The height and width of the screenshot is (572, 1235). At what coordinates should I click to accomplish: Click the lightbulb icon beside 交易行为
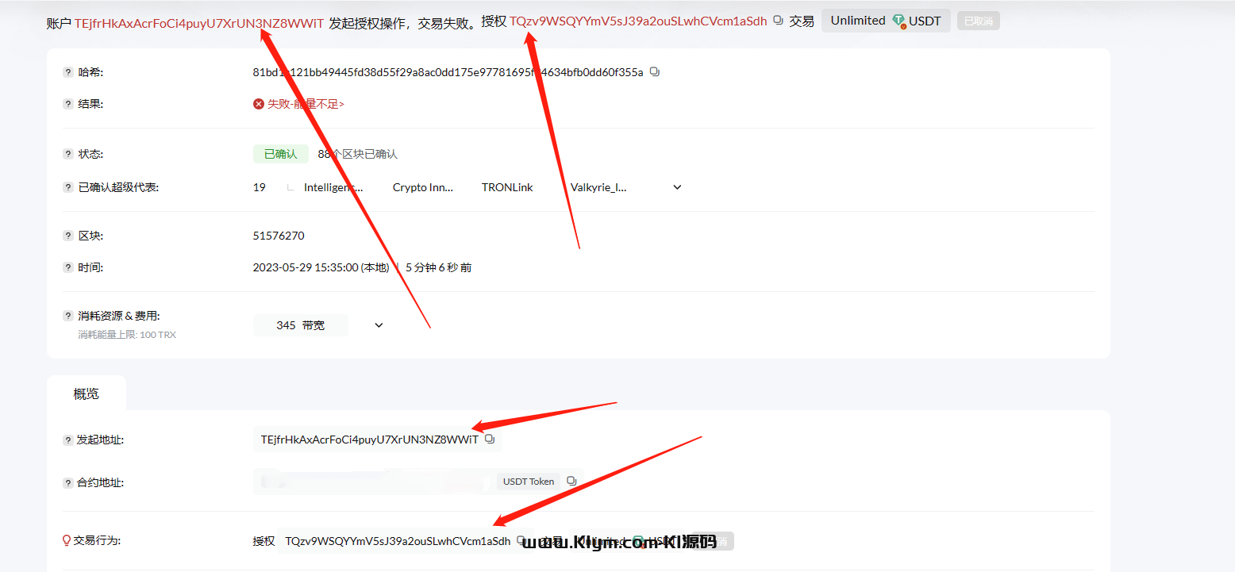point(67,540)
